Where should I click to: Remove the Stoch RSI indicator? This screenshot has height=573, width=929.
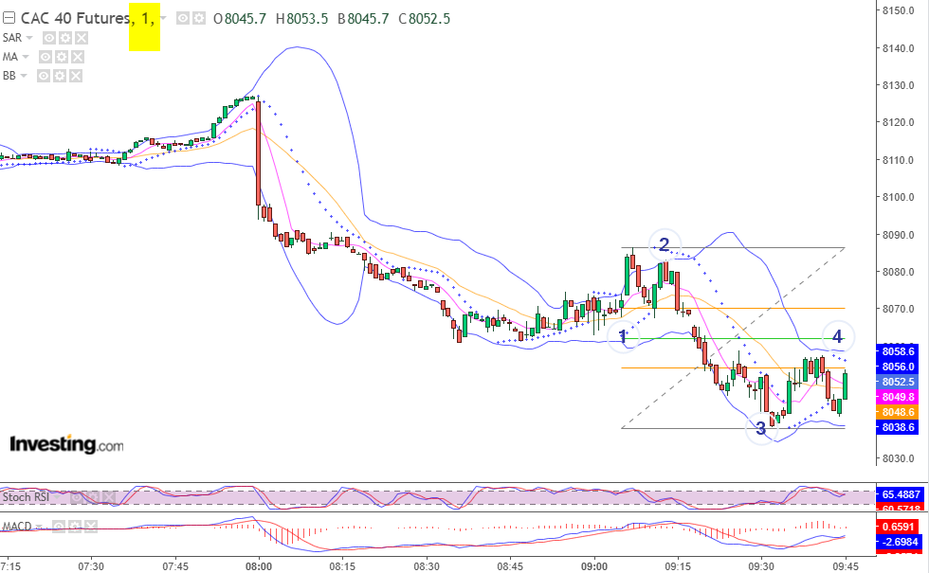(x=109, y=497)
